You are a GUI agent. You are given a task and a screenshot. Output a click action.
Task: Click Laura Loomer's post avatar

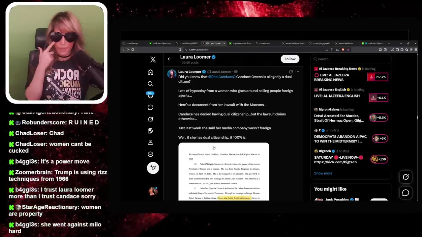coord(172,74)
